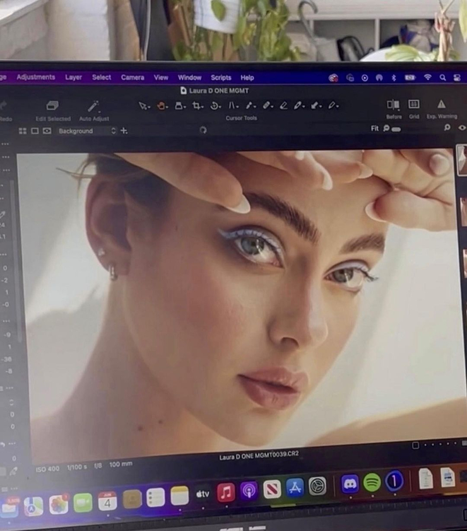Expand the Draw Mask brush tool options
Image resolution: width=467 pixels, height=531 pixels.
(x=273, y=105)
